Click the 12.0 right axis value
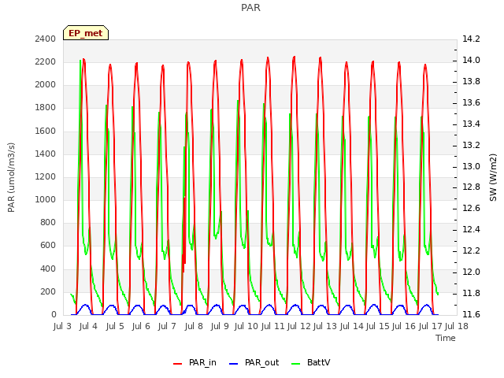 coord(471,272)
